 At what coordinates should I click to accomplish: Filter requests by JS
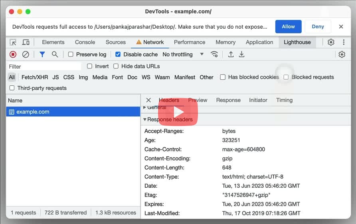pos(55,77)
